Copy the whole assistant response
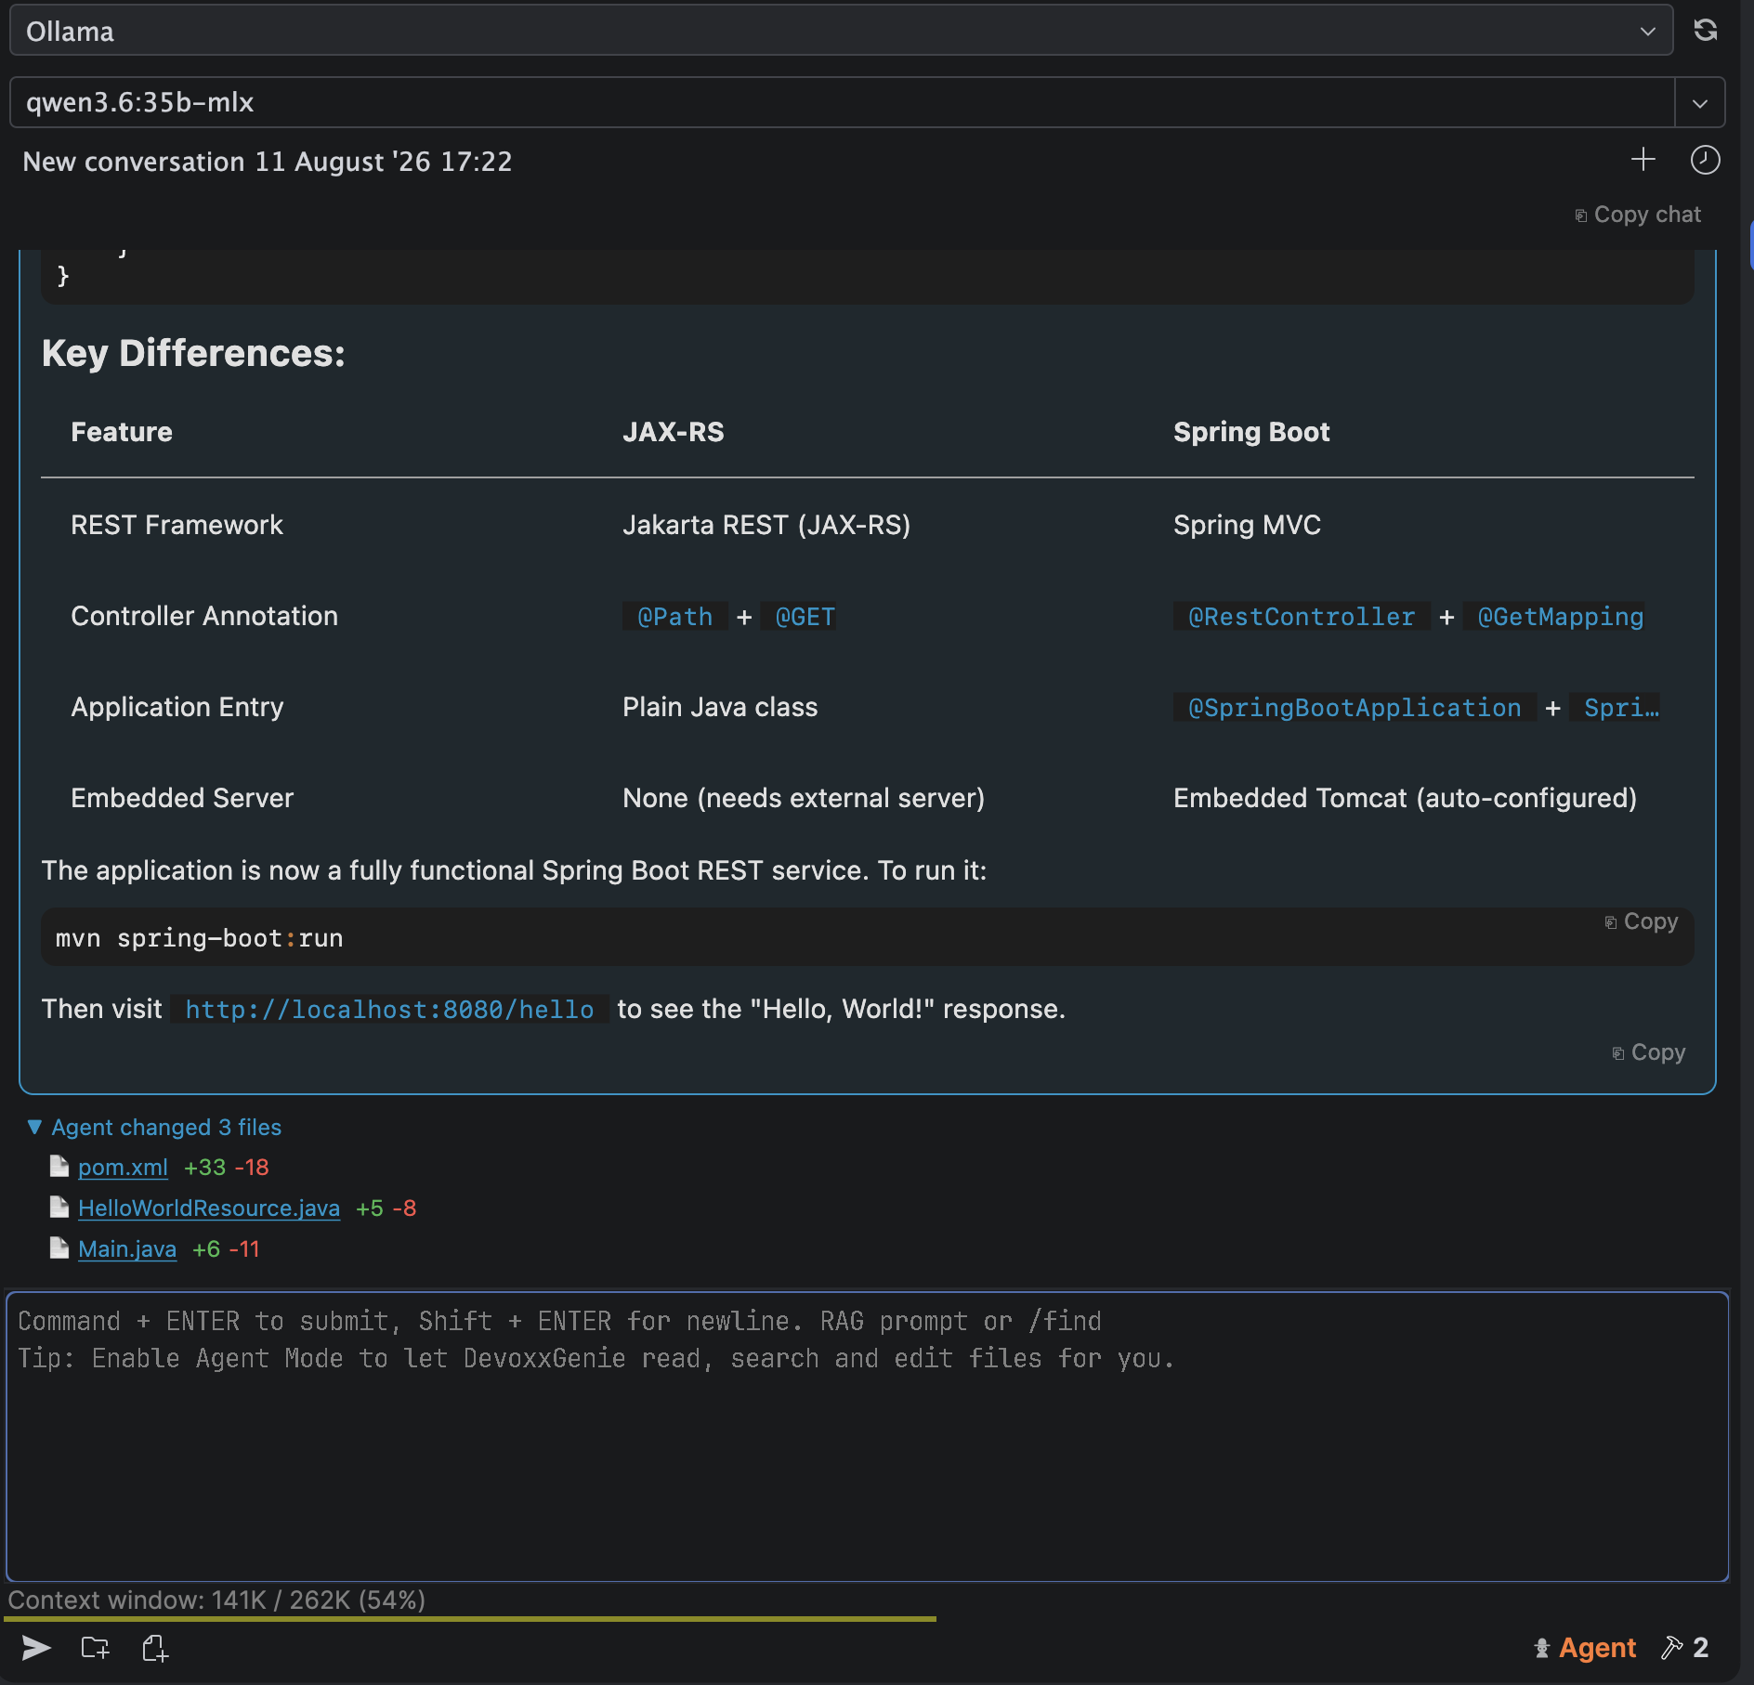 [1649, 1052]
